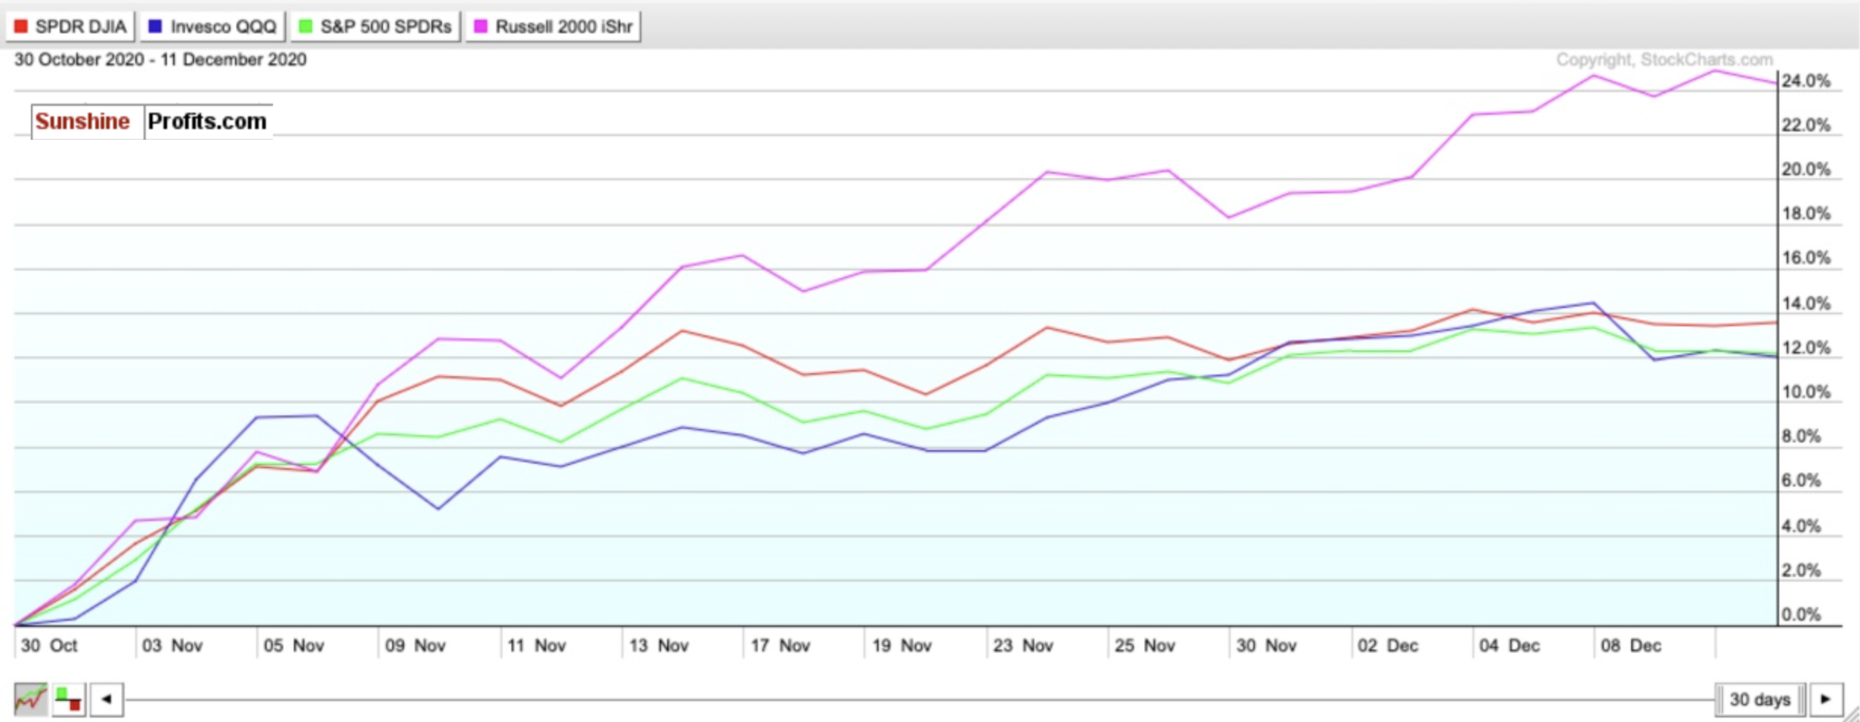
Task: Click the 22.0% y-axis label
Action: click(x=1806, y=125)
